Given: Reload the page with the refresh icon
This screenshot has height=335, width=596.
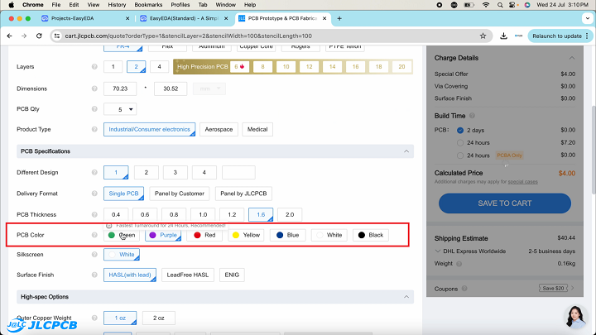Looking at the screenshot, I should click(39, 36).
